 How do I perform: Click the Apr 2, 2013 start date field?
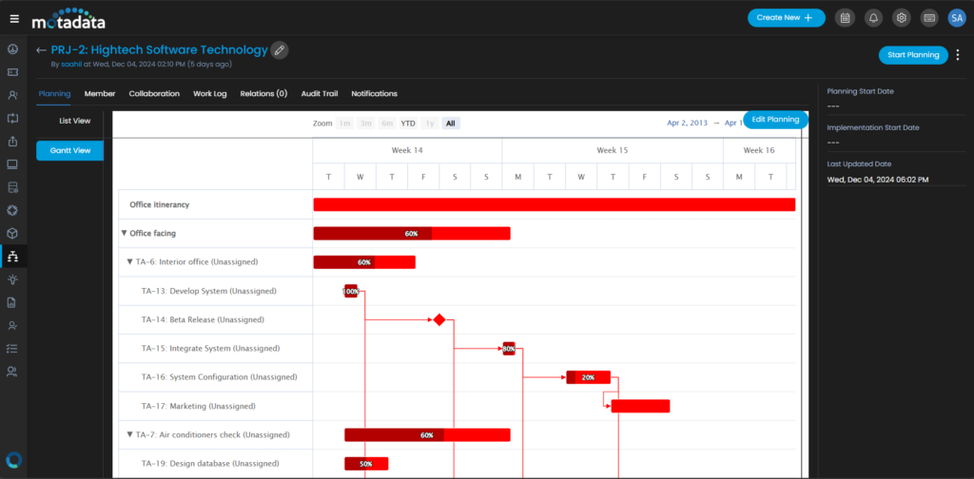(687, 123)
